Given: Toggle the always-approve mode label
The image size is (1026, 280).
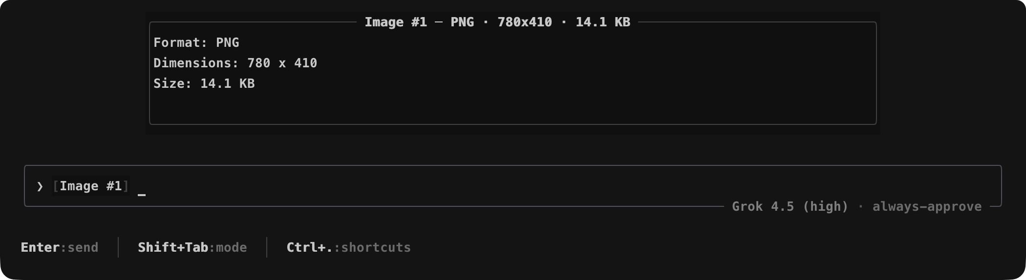Looking at the screenshot, I should 927,206.
